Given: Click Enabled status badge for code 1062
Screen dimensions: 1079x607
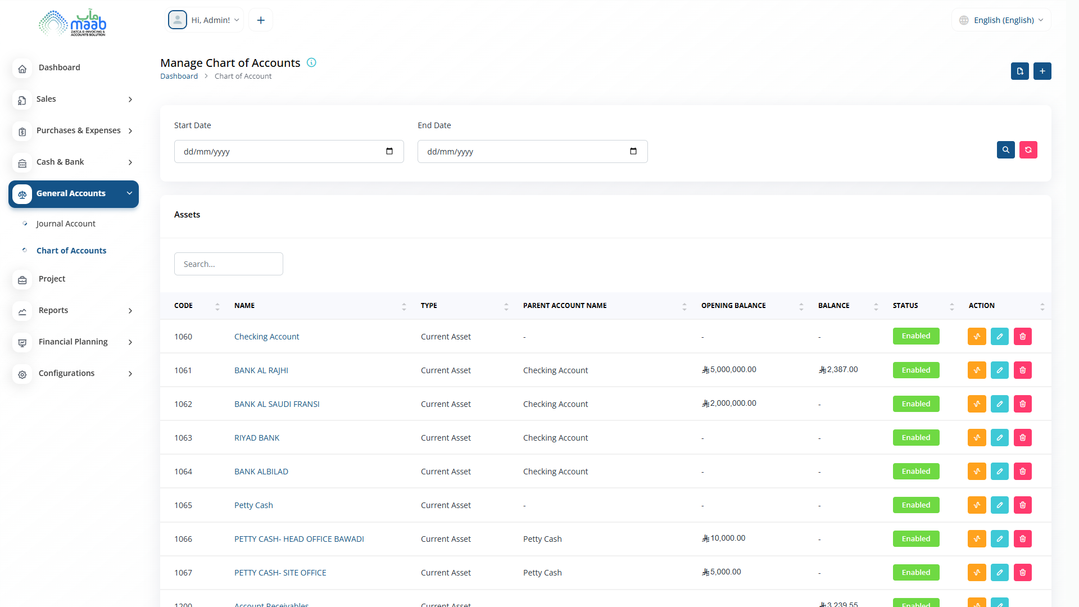Looking at the screenshot, I should 916,404.
